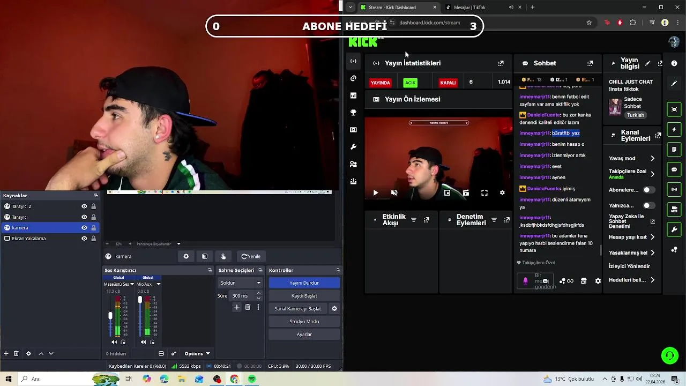This screenshot has height=386, width=686.
Task: Open source properties gear in Kaynaklar toolbar
Action: tap(28, 353)
